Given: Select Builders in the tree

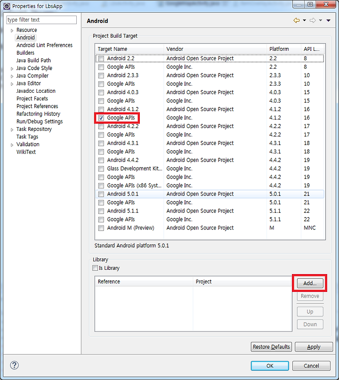Looking at the screenshot, I should (25, 53).
